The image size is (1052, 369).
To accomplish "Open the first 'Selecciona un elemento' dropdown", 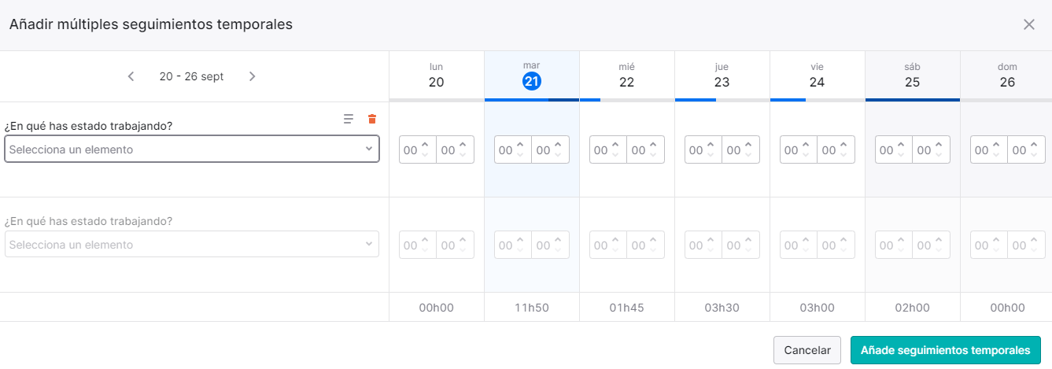I will 192,149.
